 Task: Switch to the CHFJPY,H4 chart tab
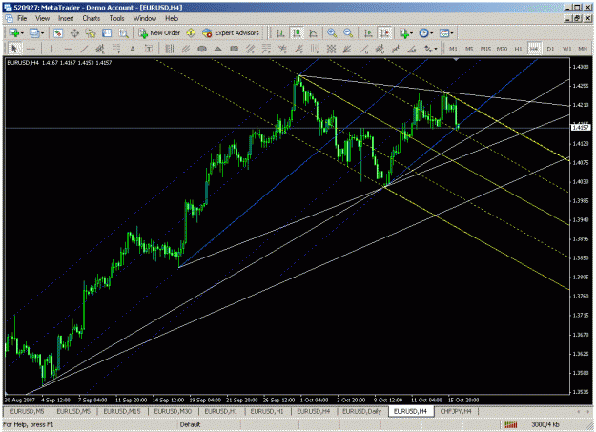(456, 411)
